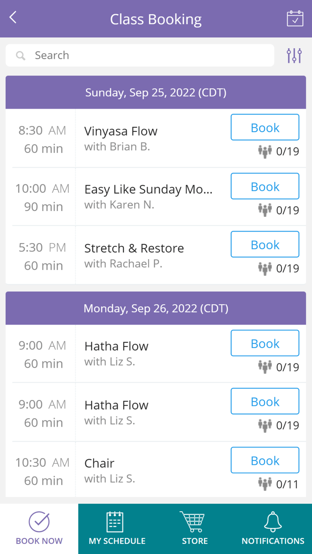Click the Notifications bell icon
Image resolution: width=312 pixels, height=554 pixels.
coord(273,517)
